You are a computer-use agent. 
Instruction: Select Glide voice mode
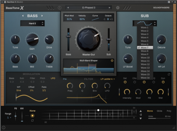tap(159, 111)
